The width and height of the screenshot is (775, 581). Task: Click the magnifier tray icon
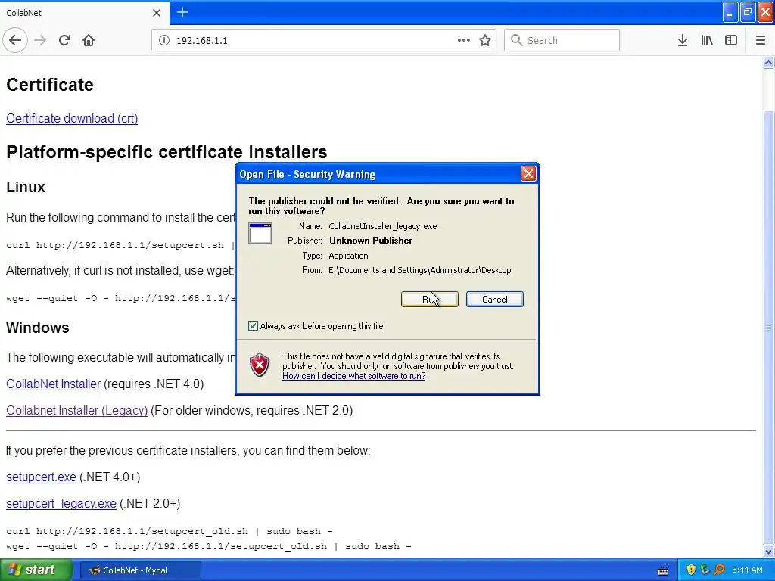[719, 570]
